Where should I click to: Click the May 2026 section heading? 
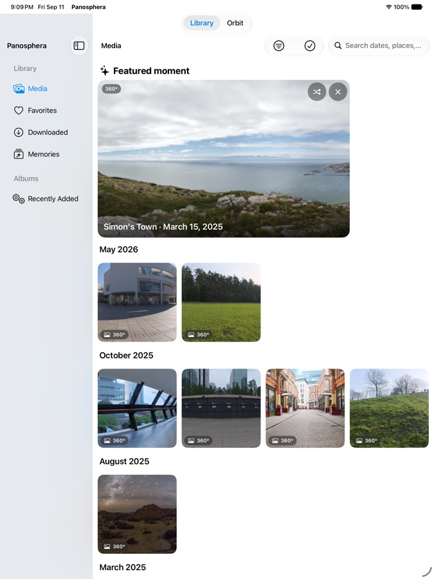tap(119, 250)
